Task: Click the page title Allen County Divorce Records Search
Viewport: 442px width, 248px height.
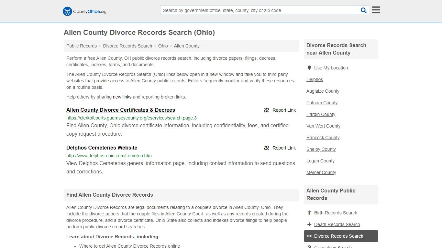Action: click(139, 32)
